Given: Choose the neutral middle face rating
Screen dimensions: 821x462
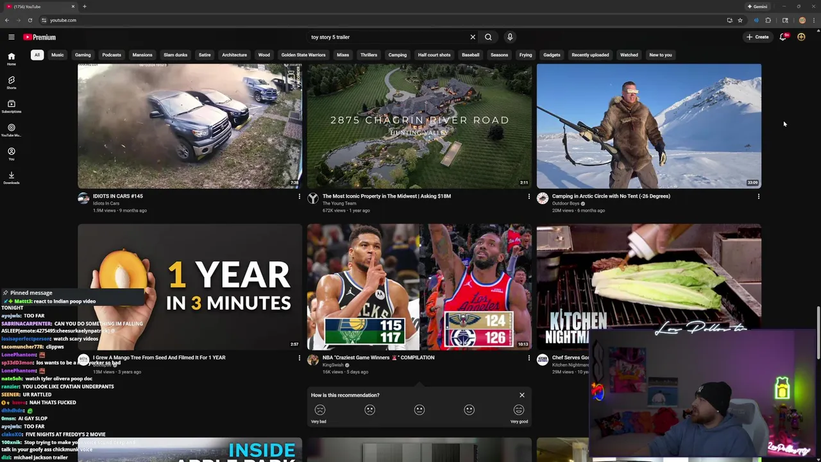Looking at the screenshot, I should 419,410.
